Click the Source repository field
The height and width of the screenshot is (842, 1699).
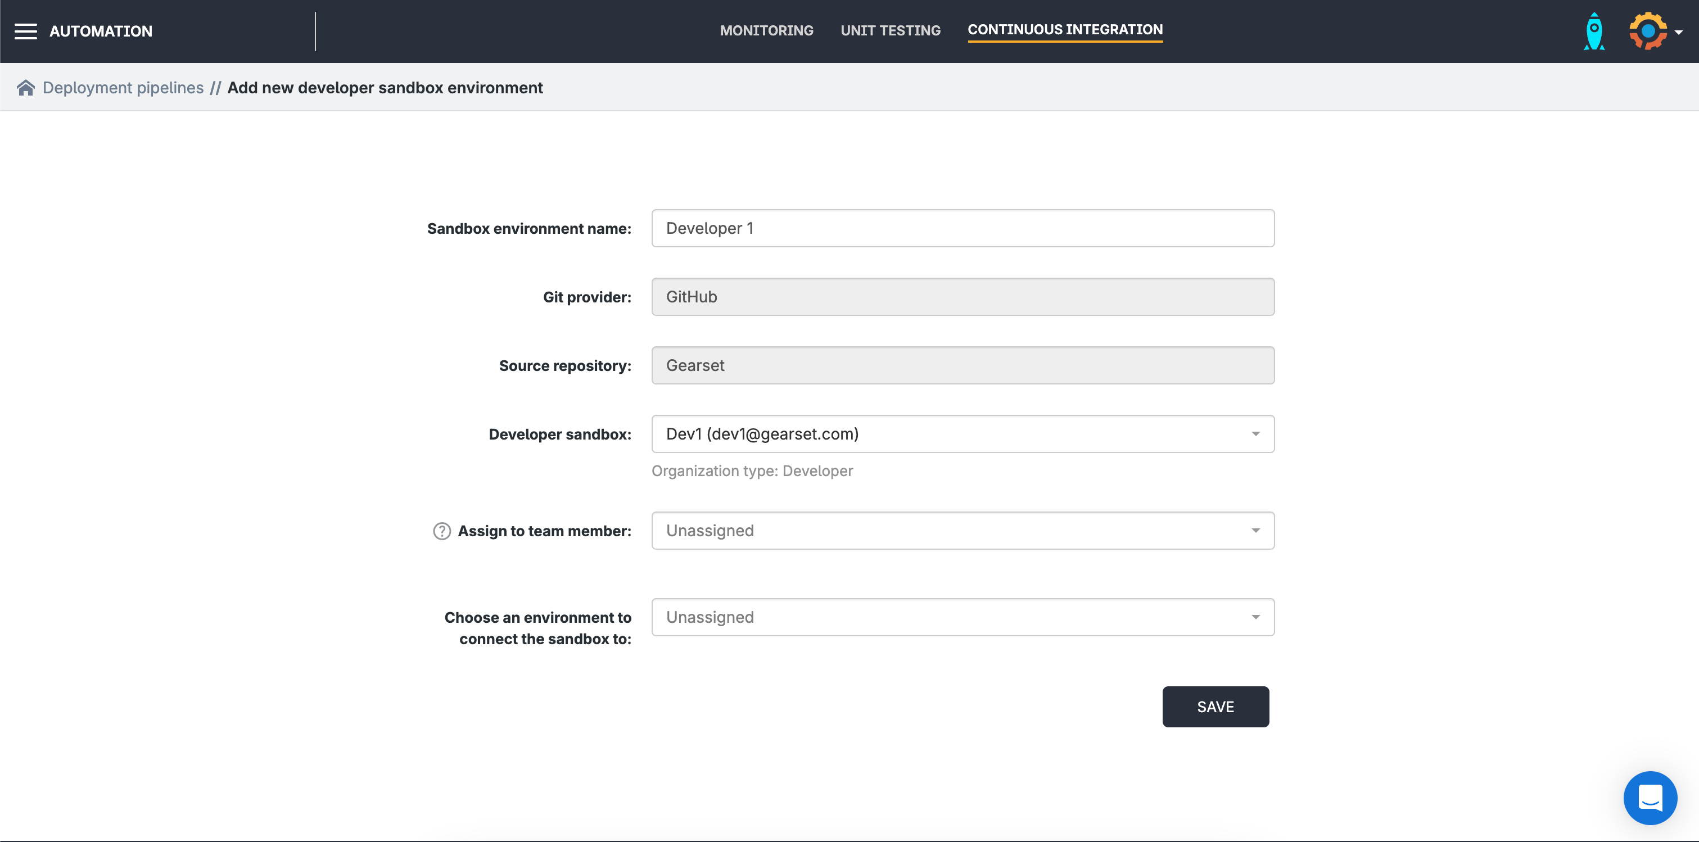[x=963, y=365]
